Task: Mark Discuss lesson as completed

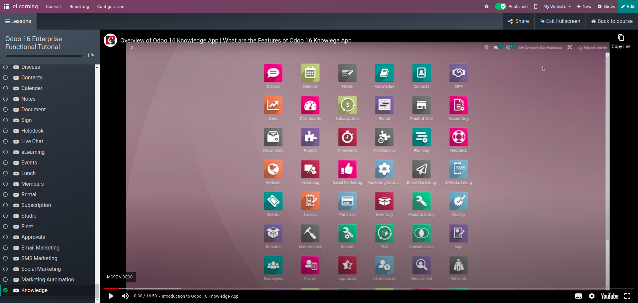Action: pyautogui.click(x=5, y=67)
